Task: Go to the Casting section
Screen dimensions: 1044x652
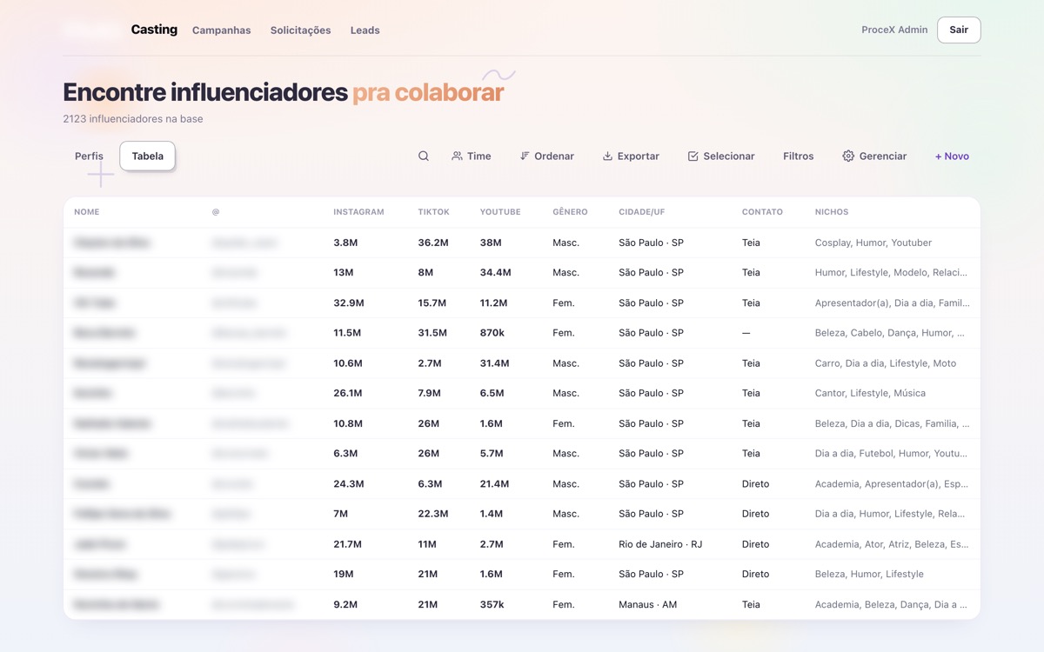Action: click(154, 30)
